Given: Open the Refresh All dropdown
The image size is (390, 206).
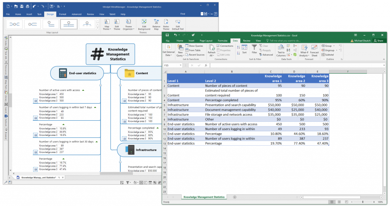Looking at the screenshot, I should coord(212,51).
